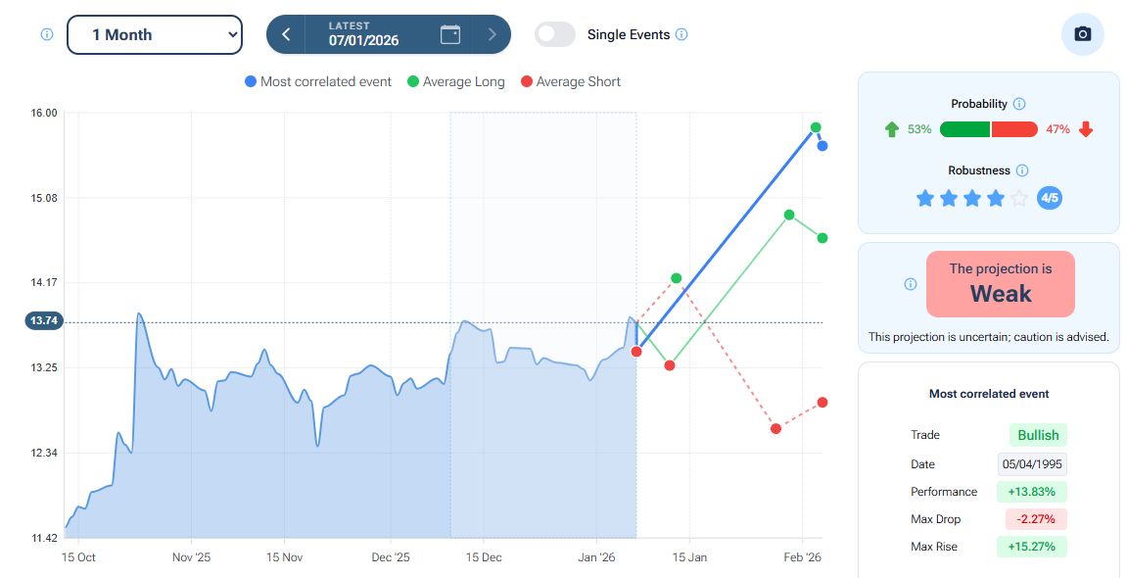
Task: Click info icon next to Single Events
Action: 682,34
